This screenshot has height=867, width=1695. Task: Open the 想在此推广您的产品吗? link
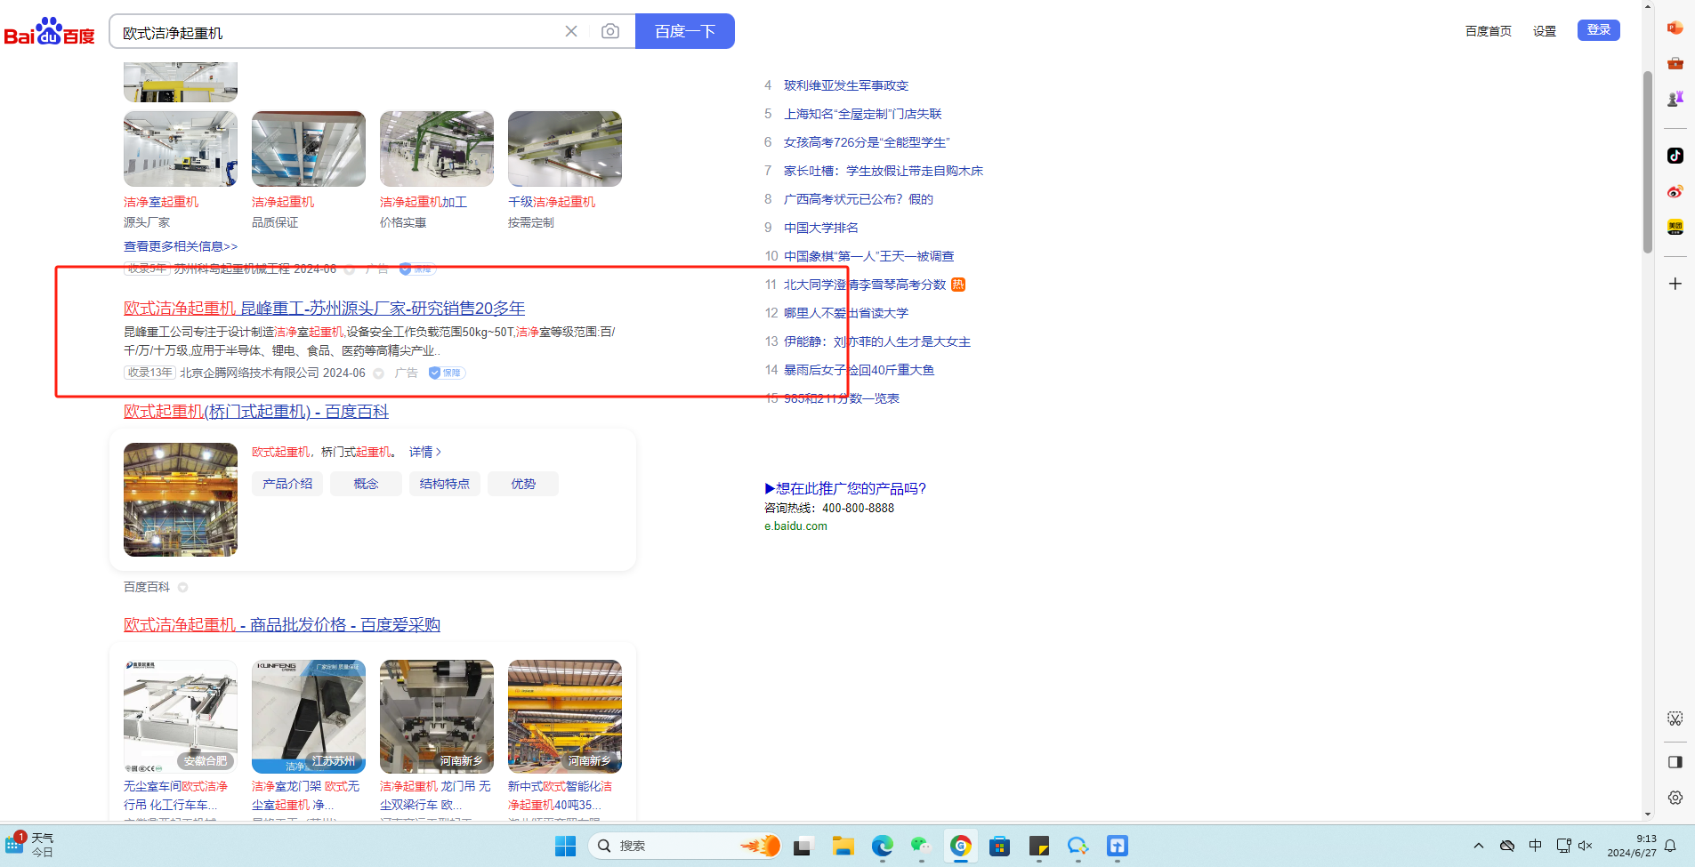pos(845,488)
